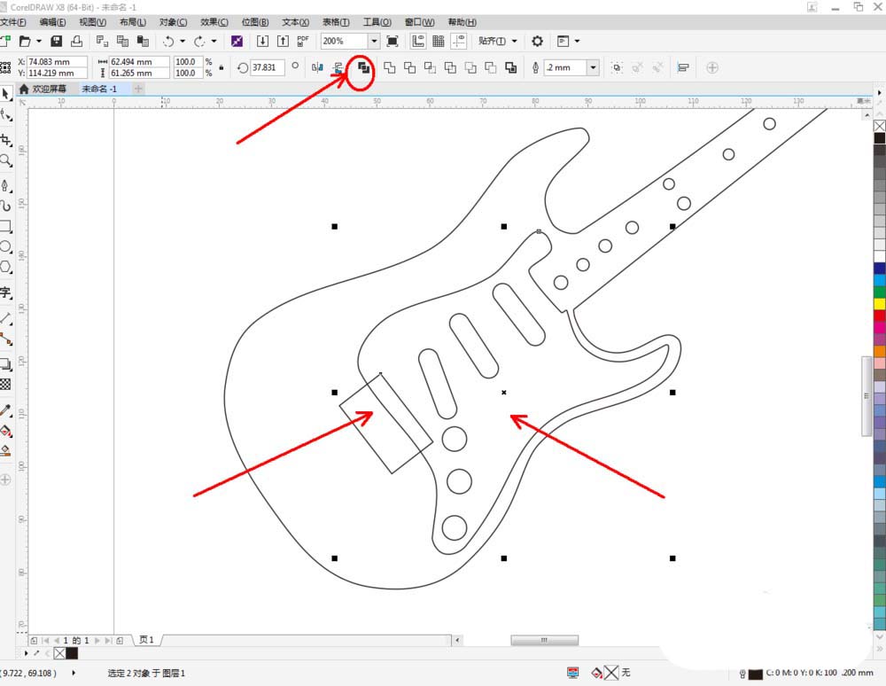
Task: Expand the status bar coordinates arrow
Action: (x=74, y=673)
